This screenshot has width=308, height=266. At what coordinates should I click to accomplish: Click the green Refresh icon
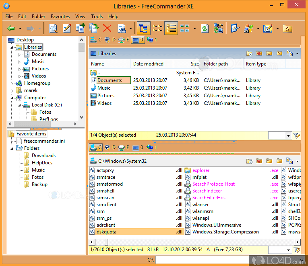pyautogui.click(x=205, y=29)
